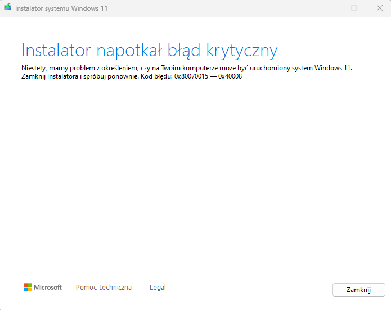Screen dimensions: 391x310
Task: Click the heading 'Instalator napotkał błąd krytyczny'
Action: click(150, 51)
